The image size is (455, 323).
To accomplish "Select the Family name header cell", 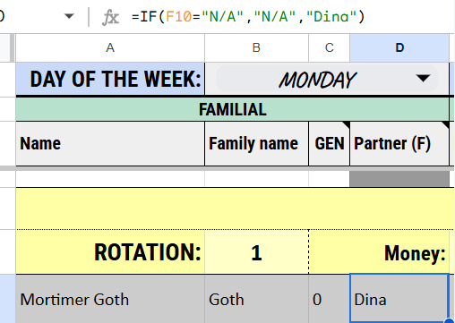I will click(256, 144).
